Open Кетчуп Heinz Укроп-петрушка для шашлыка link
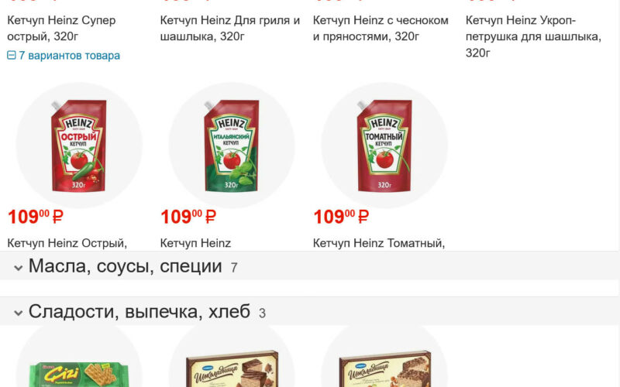 pos(533,36)
